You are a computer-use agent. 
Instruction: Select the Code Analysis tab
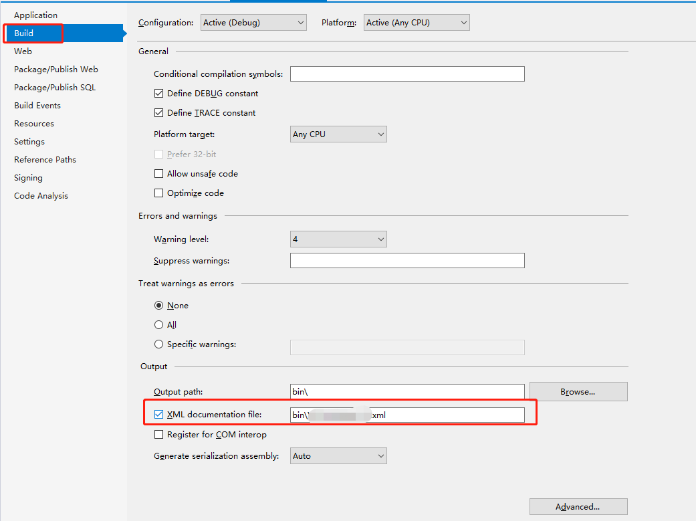tap(41, 195)
